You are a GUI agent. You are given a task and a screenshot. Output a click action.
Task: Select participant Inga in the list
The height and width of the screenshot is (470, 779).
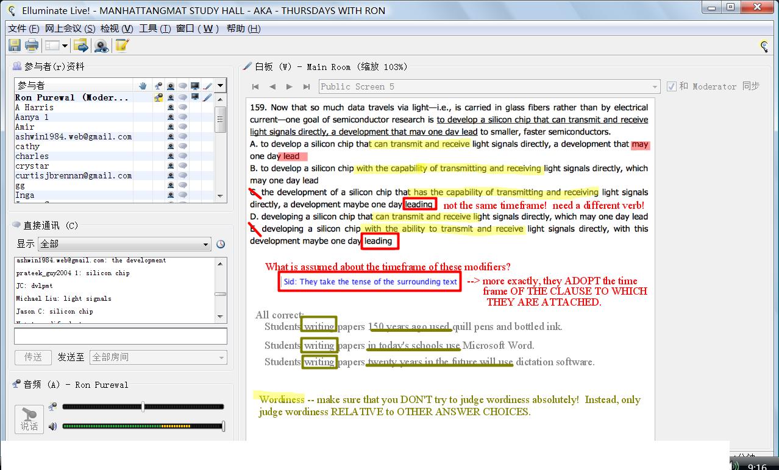point(25,195)
